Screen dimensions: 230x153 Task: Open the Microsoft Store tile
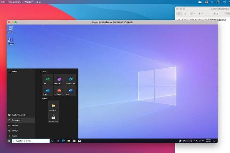[53, 117]
